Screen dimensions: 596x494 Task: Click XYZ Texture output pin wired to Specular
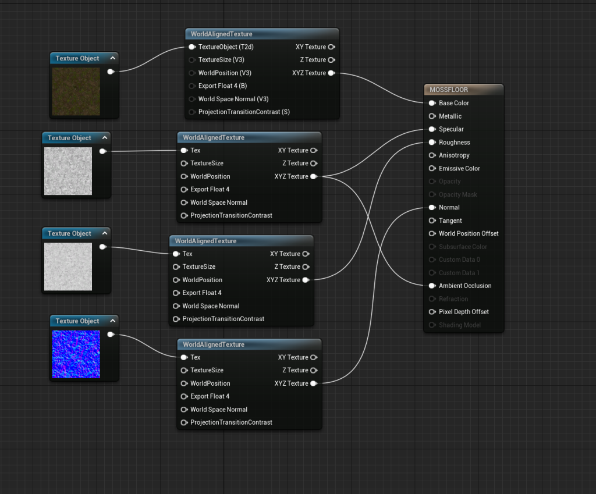[x=314, y=177]
